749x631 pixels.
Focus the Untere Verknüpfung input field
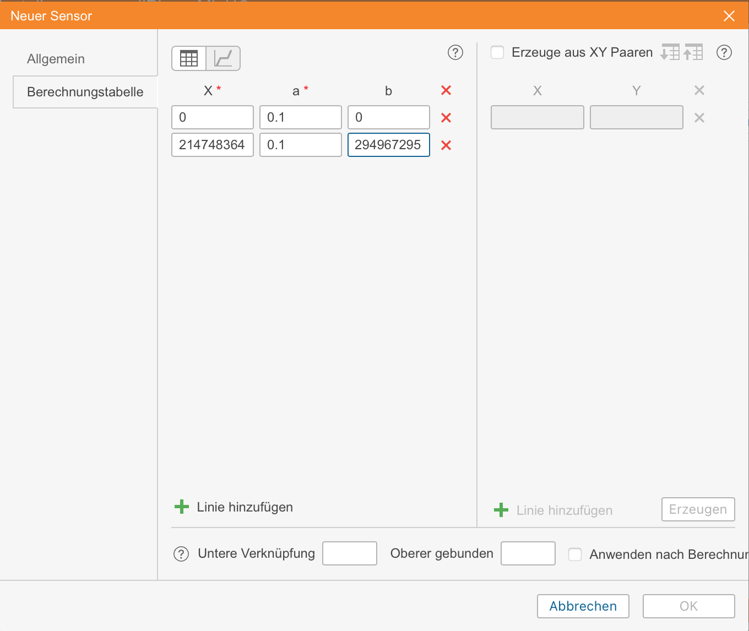tap(350, 553)
